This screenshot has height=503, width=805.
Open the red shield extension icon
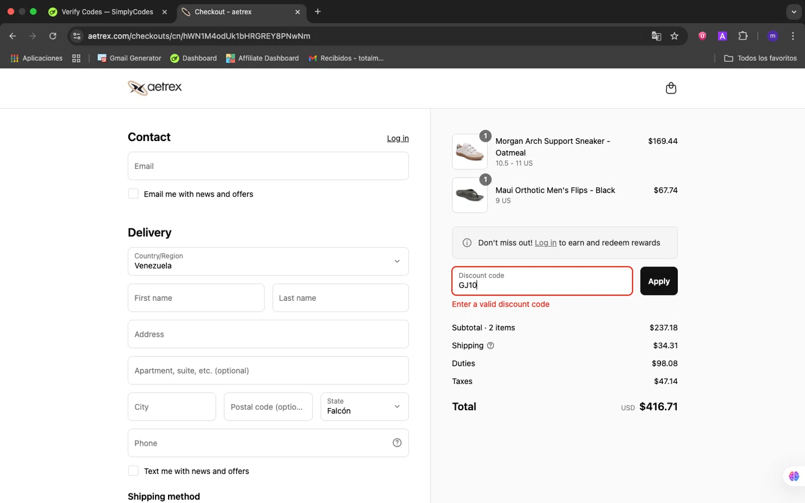[x=702, y=36]
